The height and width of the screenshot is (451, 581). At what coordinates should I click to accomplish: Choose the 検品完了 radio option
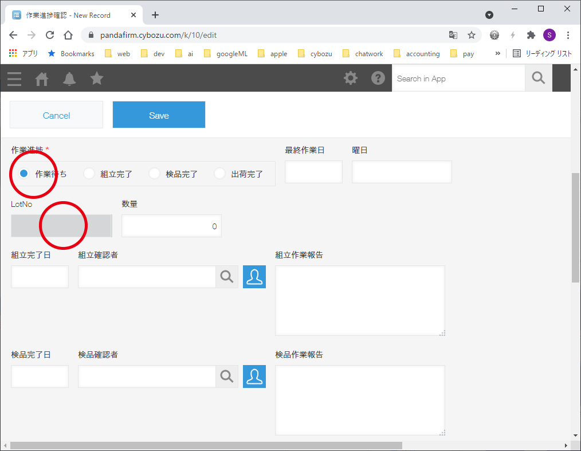pos(155,174)
